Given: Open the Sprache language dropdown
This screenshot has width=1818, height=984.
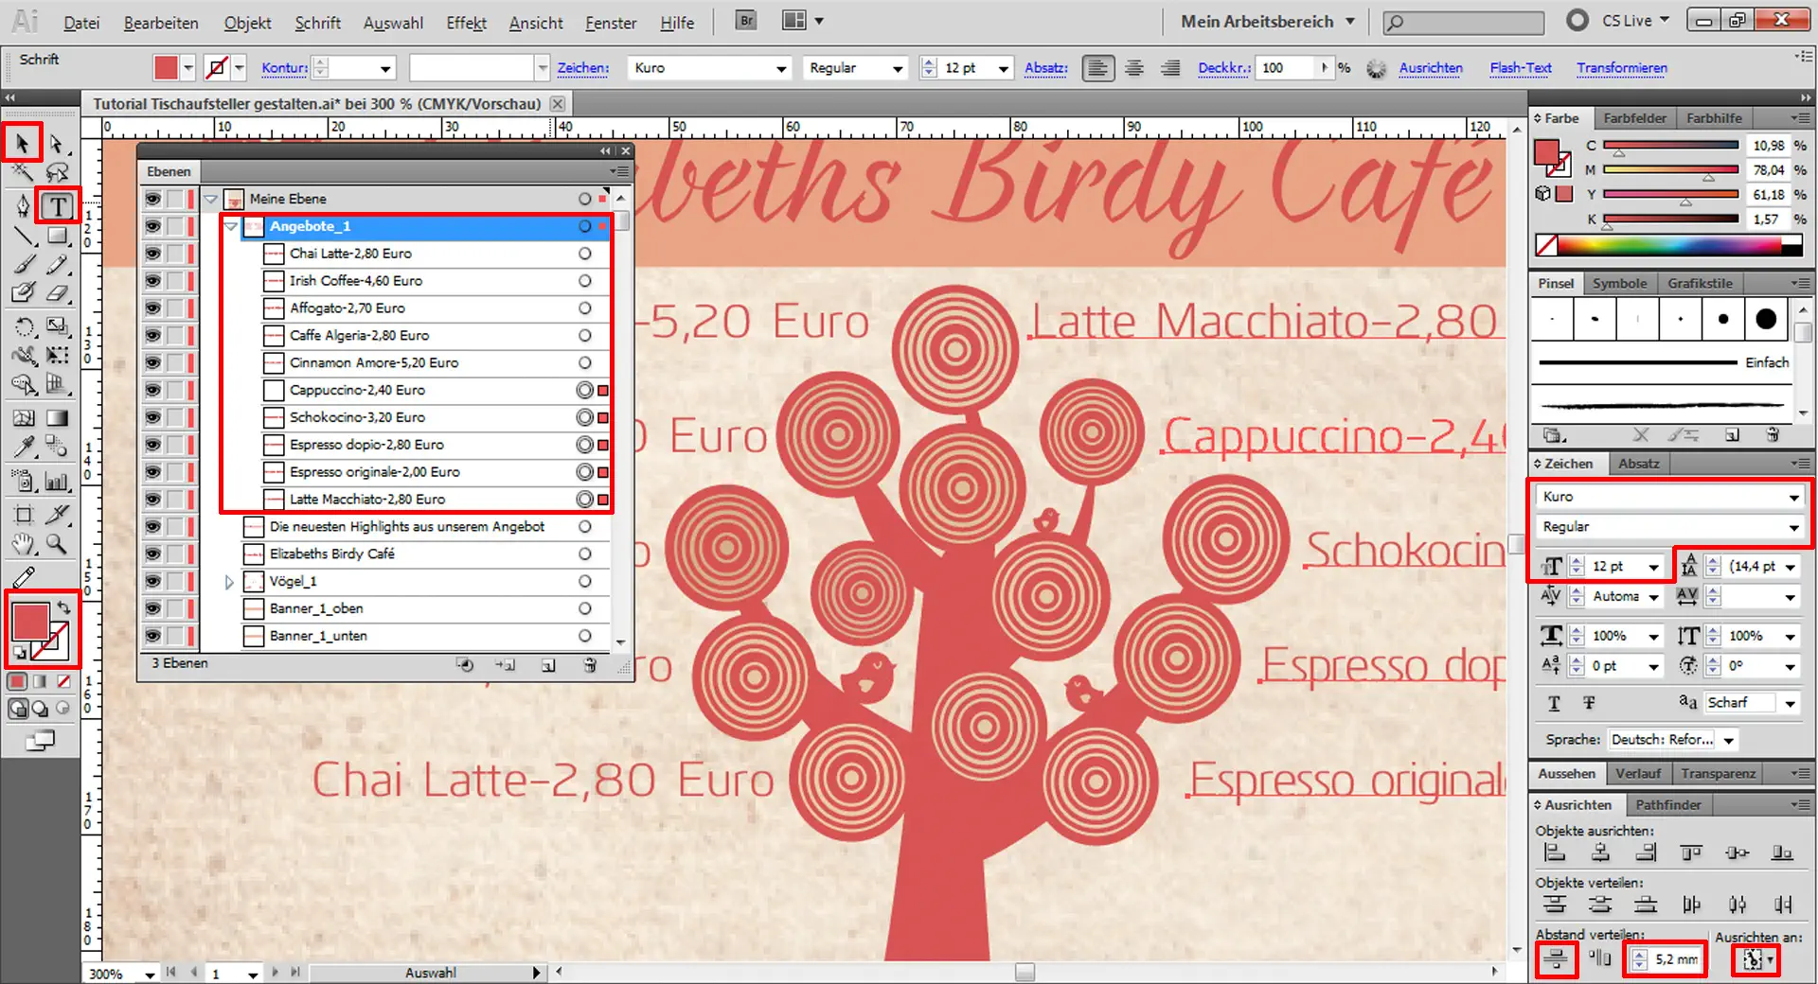Looking at the screenshot, I should pyautogui.click(x=1729, y=740).
